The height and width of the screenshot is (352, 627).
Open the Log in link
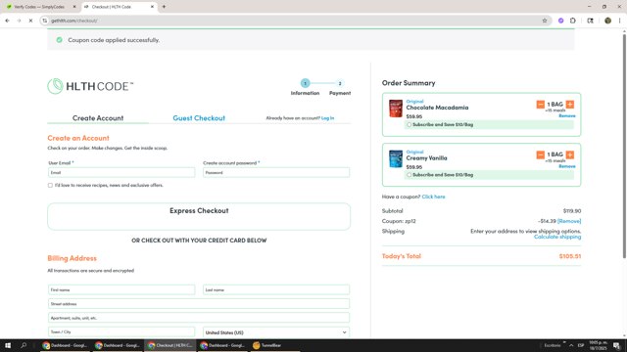(327, 118)
